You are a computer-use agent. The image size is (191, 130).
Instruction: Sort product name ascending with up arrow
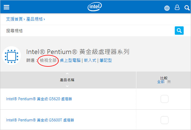(67, 74)
